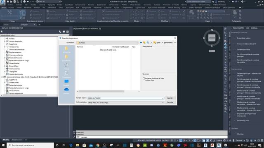
Task: Collapse Accesos directos a datos node
Action: click(x=2, y=77)
